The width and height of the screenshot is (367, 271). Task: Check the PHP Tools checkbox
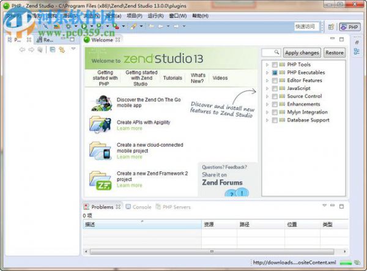275,65
